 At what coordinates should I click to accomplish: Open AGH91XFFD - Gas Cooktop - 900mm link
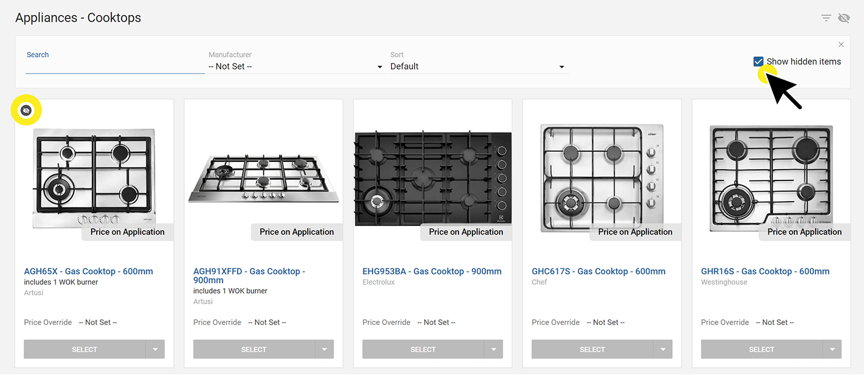249,275
